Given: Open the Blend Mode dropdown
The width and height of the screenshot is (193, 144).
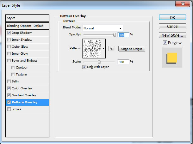Looking at the screenshot, I should tap(103, 28).
